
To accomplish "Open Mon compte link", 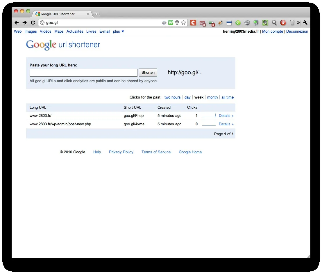I will coord(273,31).
